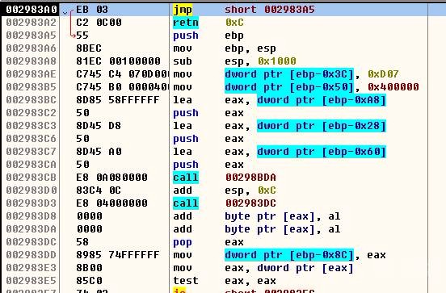446x293 pixels.
Task: Select address 002983E3
Action: 32,268
